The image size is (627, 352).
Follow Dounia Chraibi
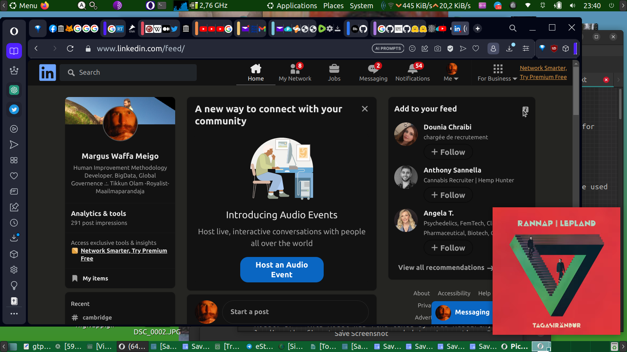(x=448, y=152)
